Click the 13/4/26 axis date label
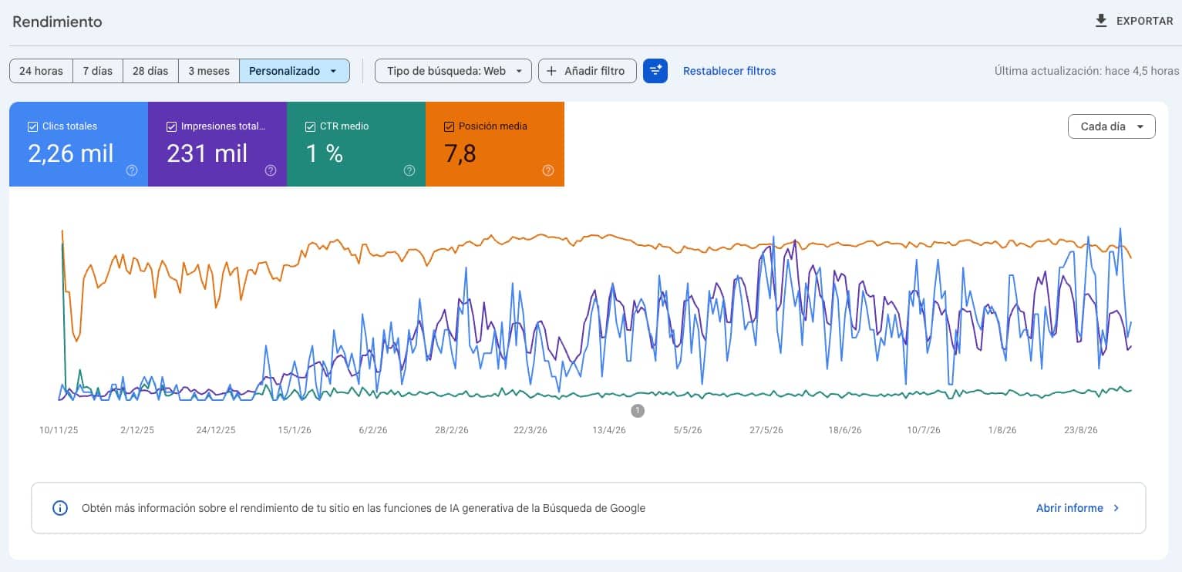The image size is (1182, 572). (x=609, y=430)
